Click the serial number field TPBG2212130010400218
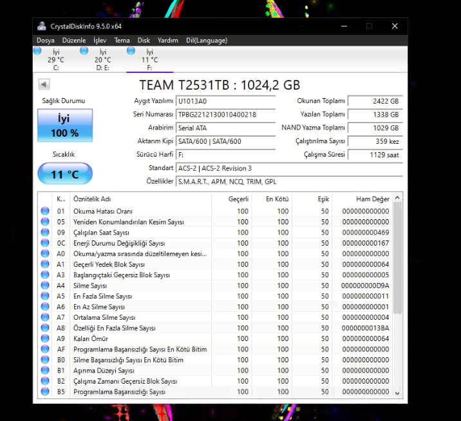 (x=225, y=115)
